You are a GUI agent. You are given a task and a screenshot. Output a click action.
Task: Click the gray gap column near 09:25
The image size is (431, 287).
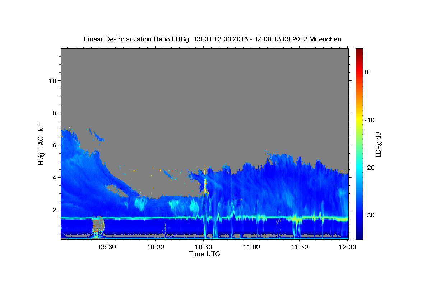[97, 225]
